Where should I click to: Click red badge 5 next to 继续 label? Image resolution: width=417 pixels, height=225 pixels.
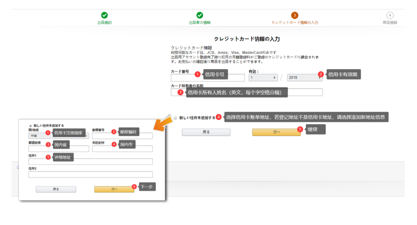(300, 129)
